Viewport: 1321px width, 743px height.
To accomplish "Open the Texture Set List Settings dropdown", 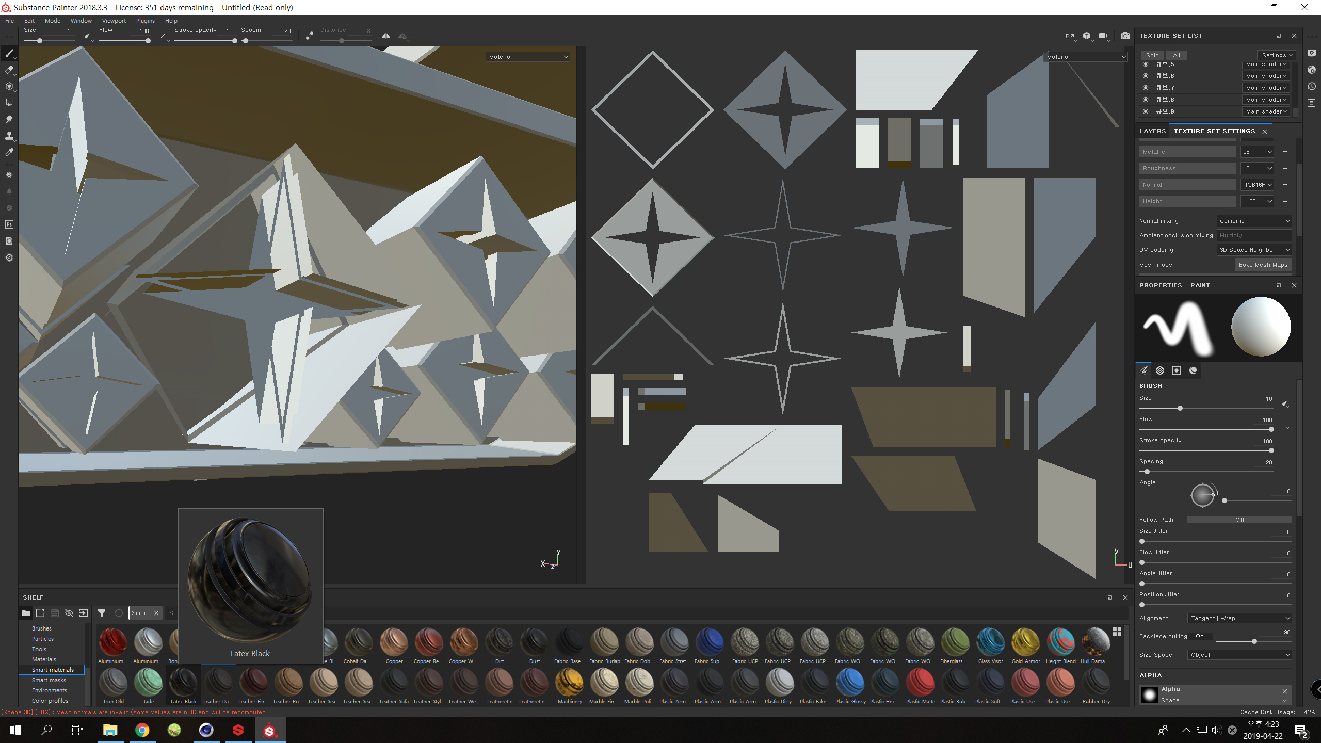I will tap(1277, 55).
